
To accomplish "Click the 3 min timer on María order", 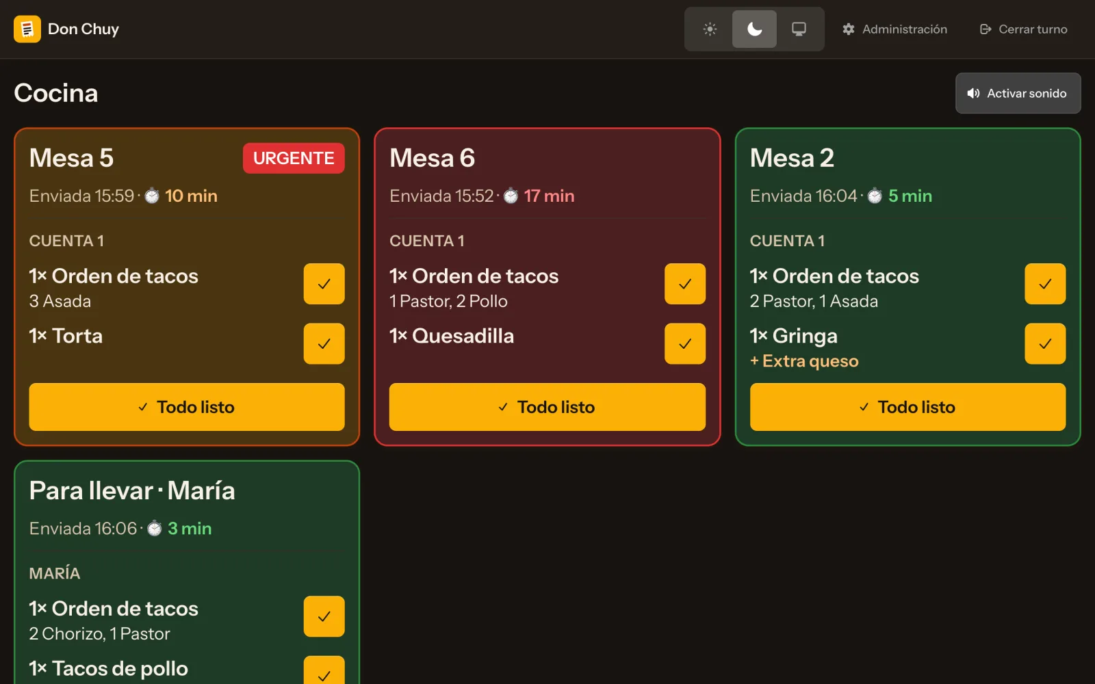I will [190, 529].
